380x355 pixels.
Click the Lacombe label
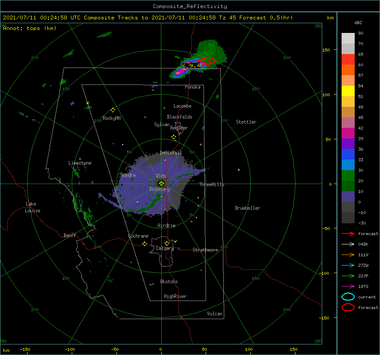(182, 106)
